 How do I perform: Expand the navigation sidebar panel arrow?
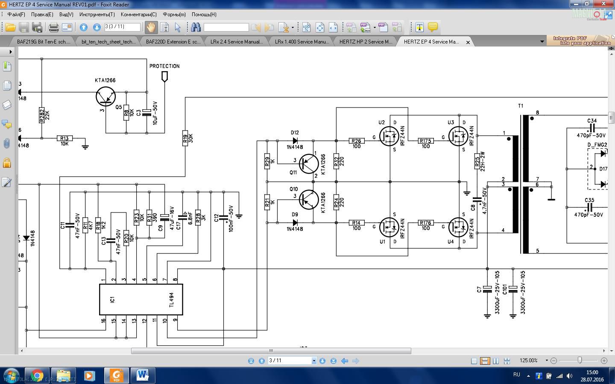[x=10, y=52]
